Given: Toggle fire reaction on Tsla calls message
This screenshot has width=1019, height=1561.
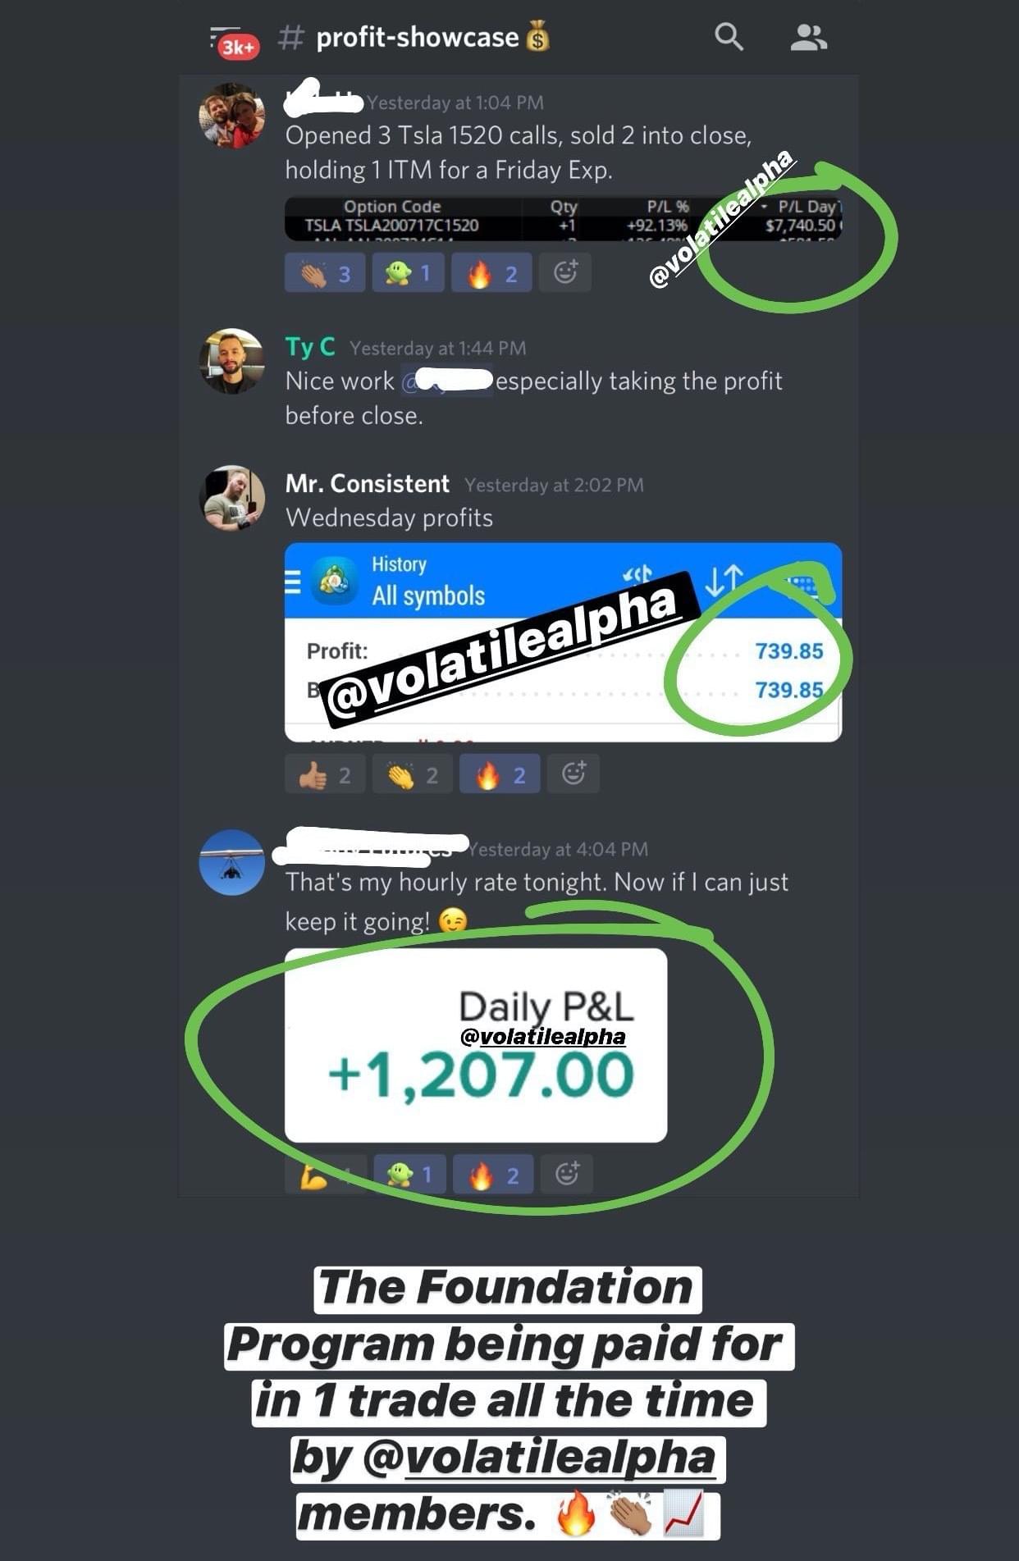Looking at the screenshot, I should pos(491,272).
